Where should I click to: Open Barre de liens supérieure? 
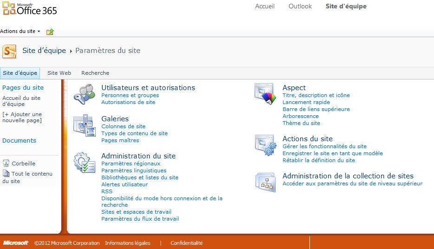coord(316,109)
